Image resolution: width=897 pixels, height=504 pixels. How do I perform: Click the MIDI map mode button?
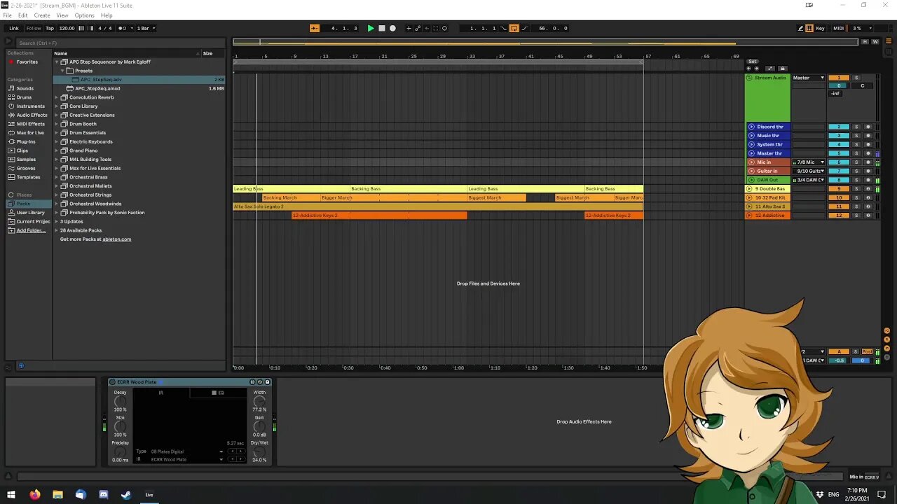tap(838, 28)
